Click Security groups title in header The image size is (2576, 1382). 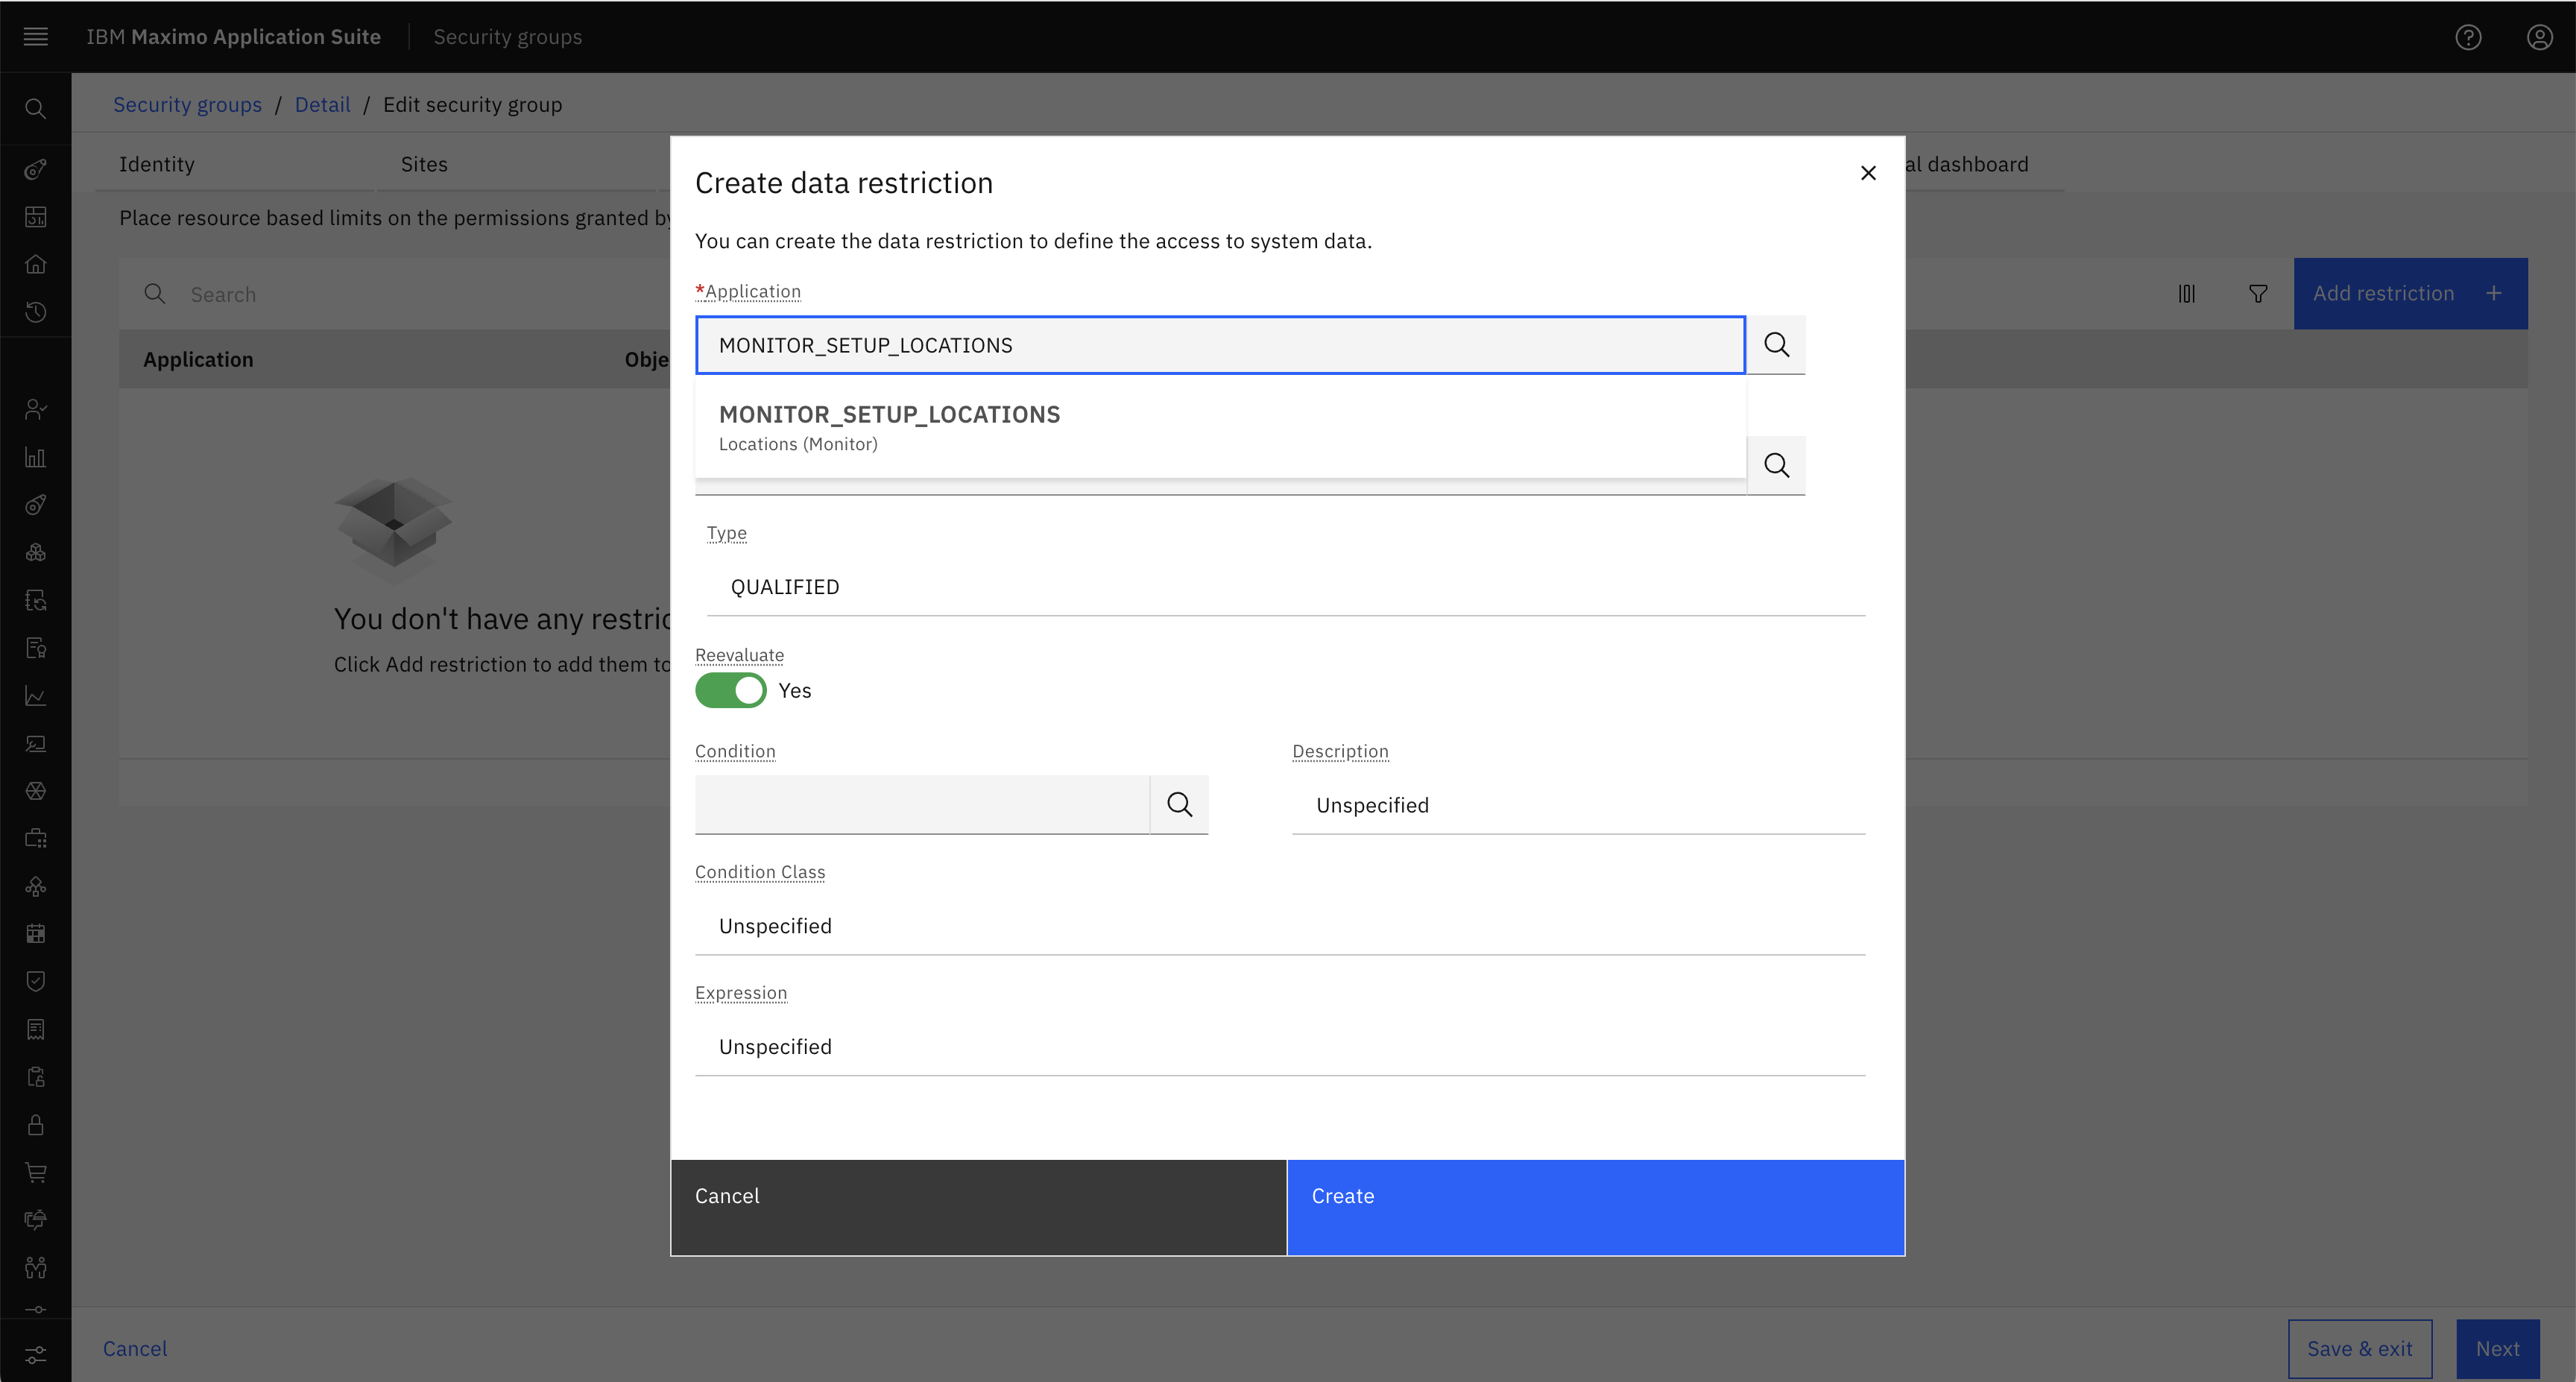pyautogui.click(x=507, y=37)
